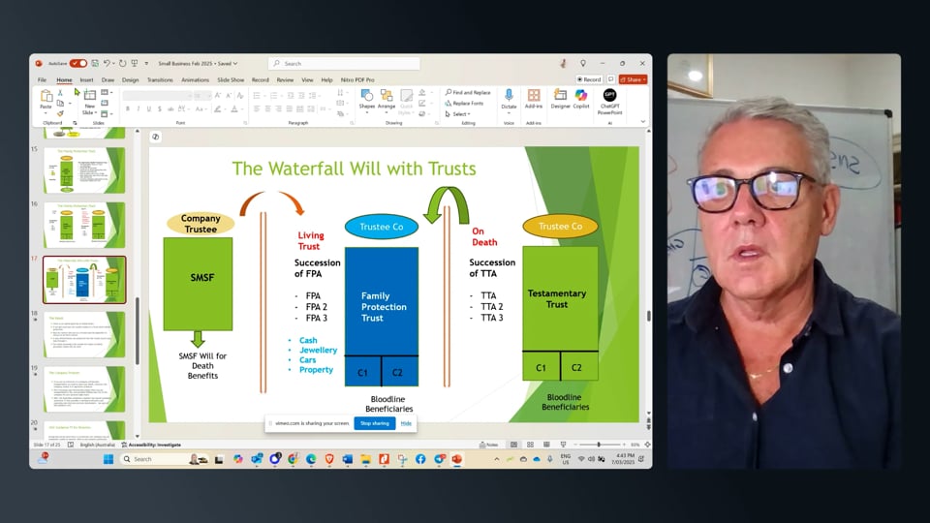Toggle text Shadow formatting
The height and width of the screenshot is (523, 930).
pos(160,109)
